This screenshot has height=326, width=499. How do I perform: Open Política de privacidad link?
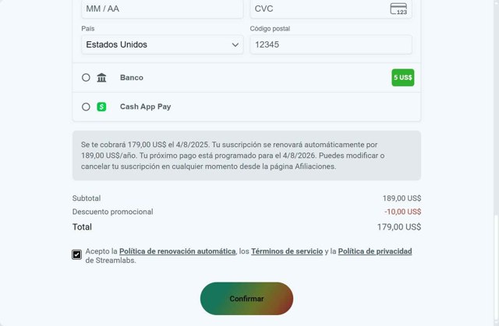pyautogui.click(x=374, y=251)
